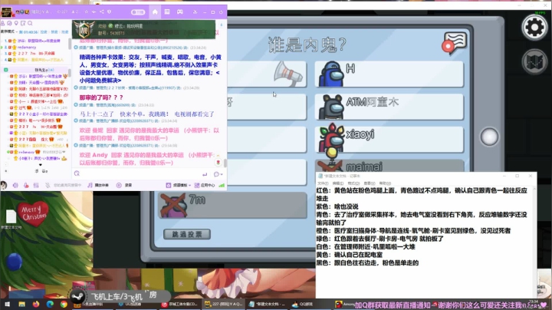
Task: Switch to the 227 YY taskbar button
Action: 224,305
